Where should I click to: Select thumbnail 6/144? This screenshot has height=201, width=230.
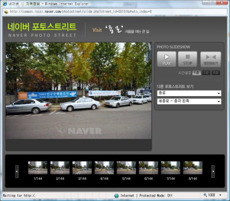(149, 168)
